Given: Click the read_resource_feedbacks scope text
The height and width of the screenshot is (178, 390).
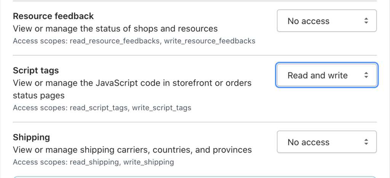Looking at the screenshot, I should (115, 41).
